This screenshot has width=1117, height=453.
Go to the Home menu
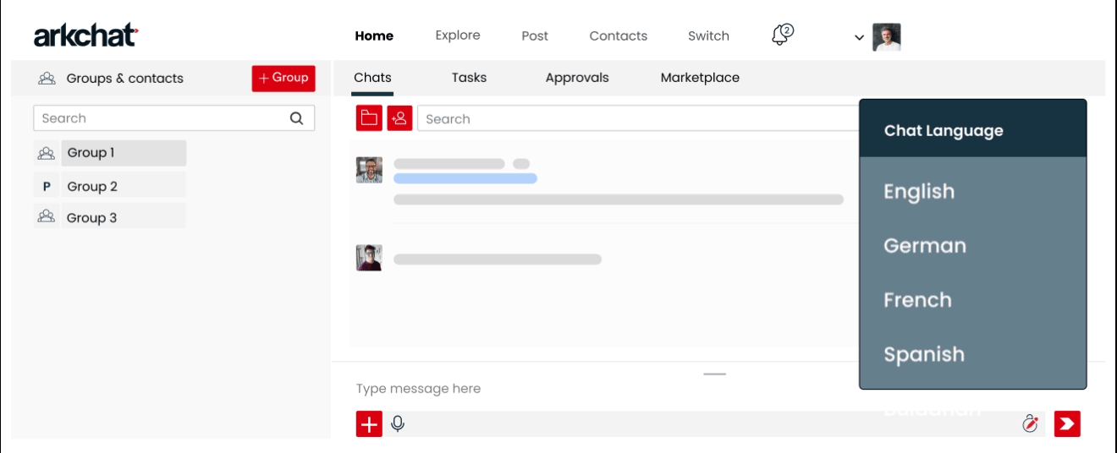point(374,35)
